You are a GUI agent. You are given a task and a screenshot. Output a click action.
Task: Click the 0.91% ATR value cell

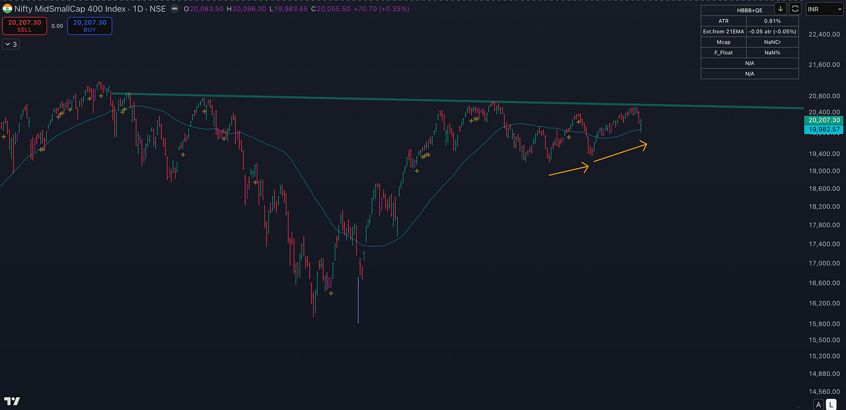[x=772, y=21]
